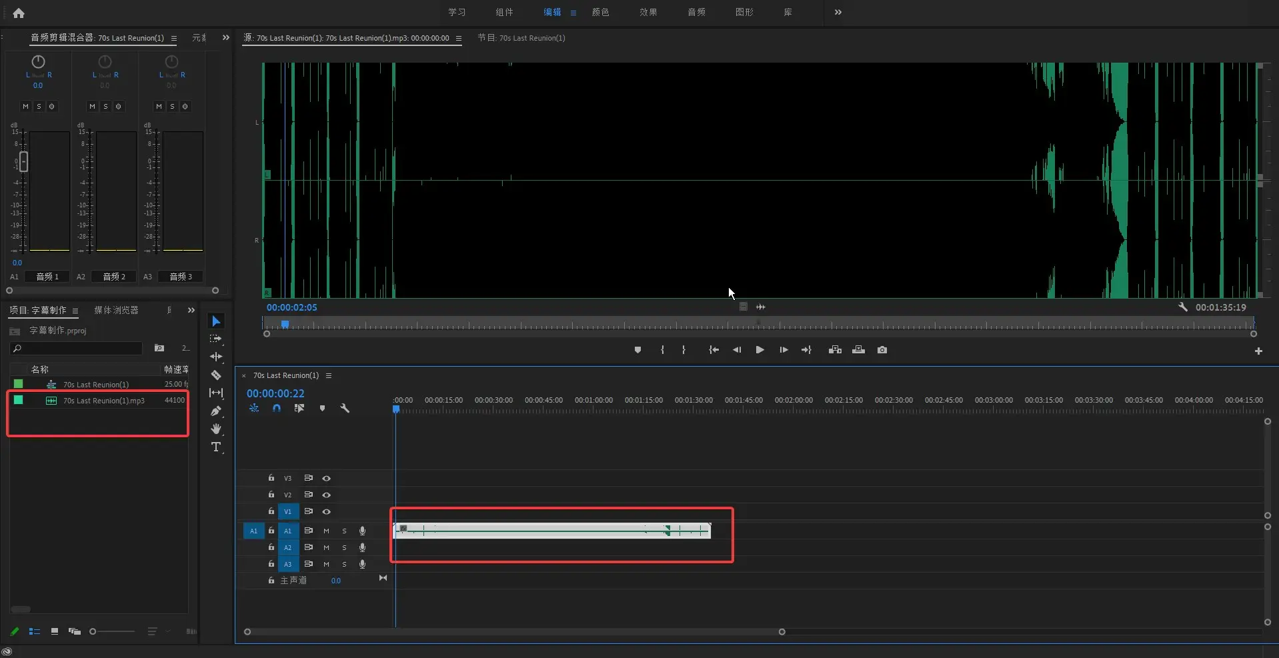Switch Project panel to icon view
This screenshot has height=658, width=1279.
coord(55,631)
